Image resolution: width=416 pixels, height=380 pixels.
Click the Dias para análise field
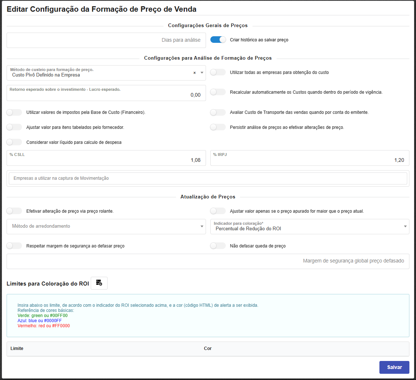click(x=106, y=40)
